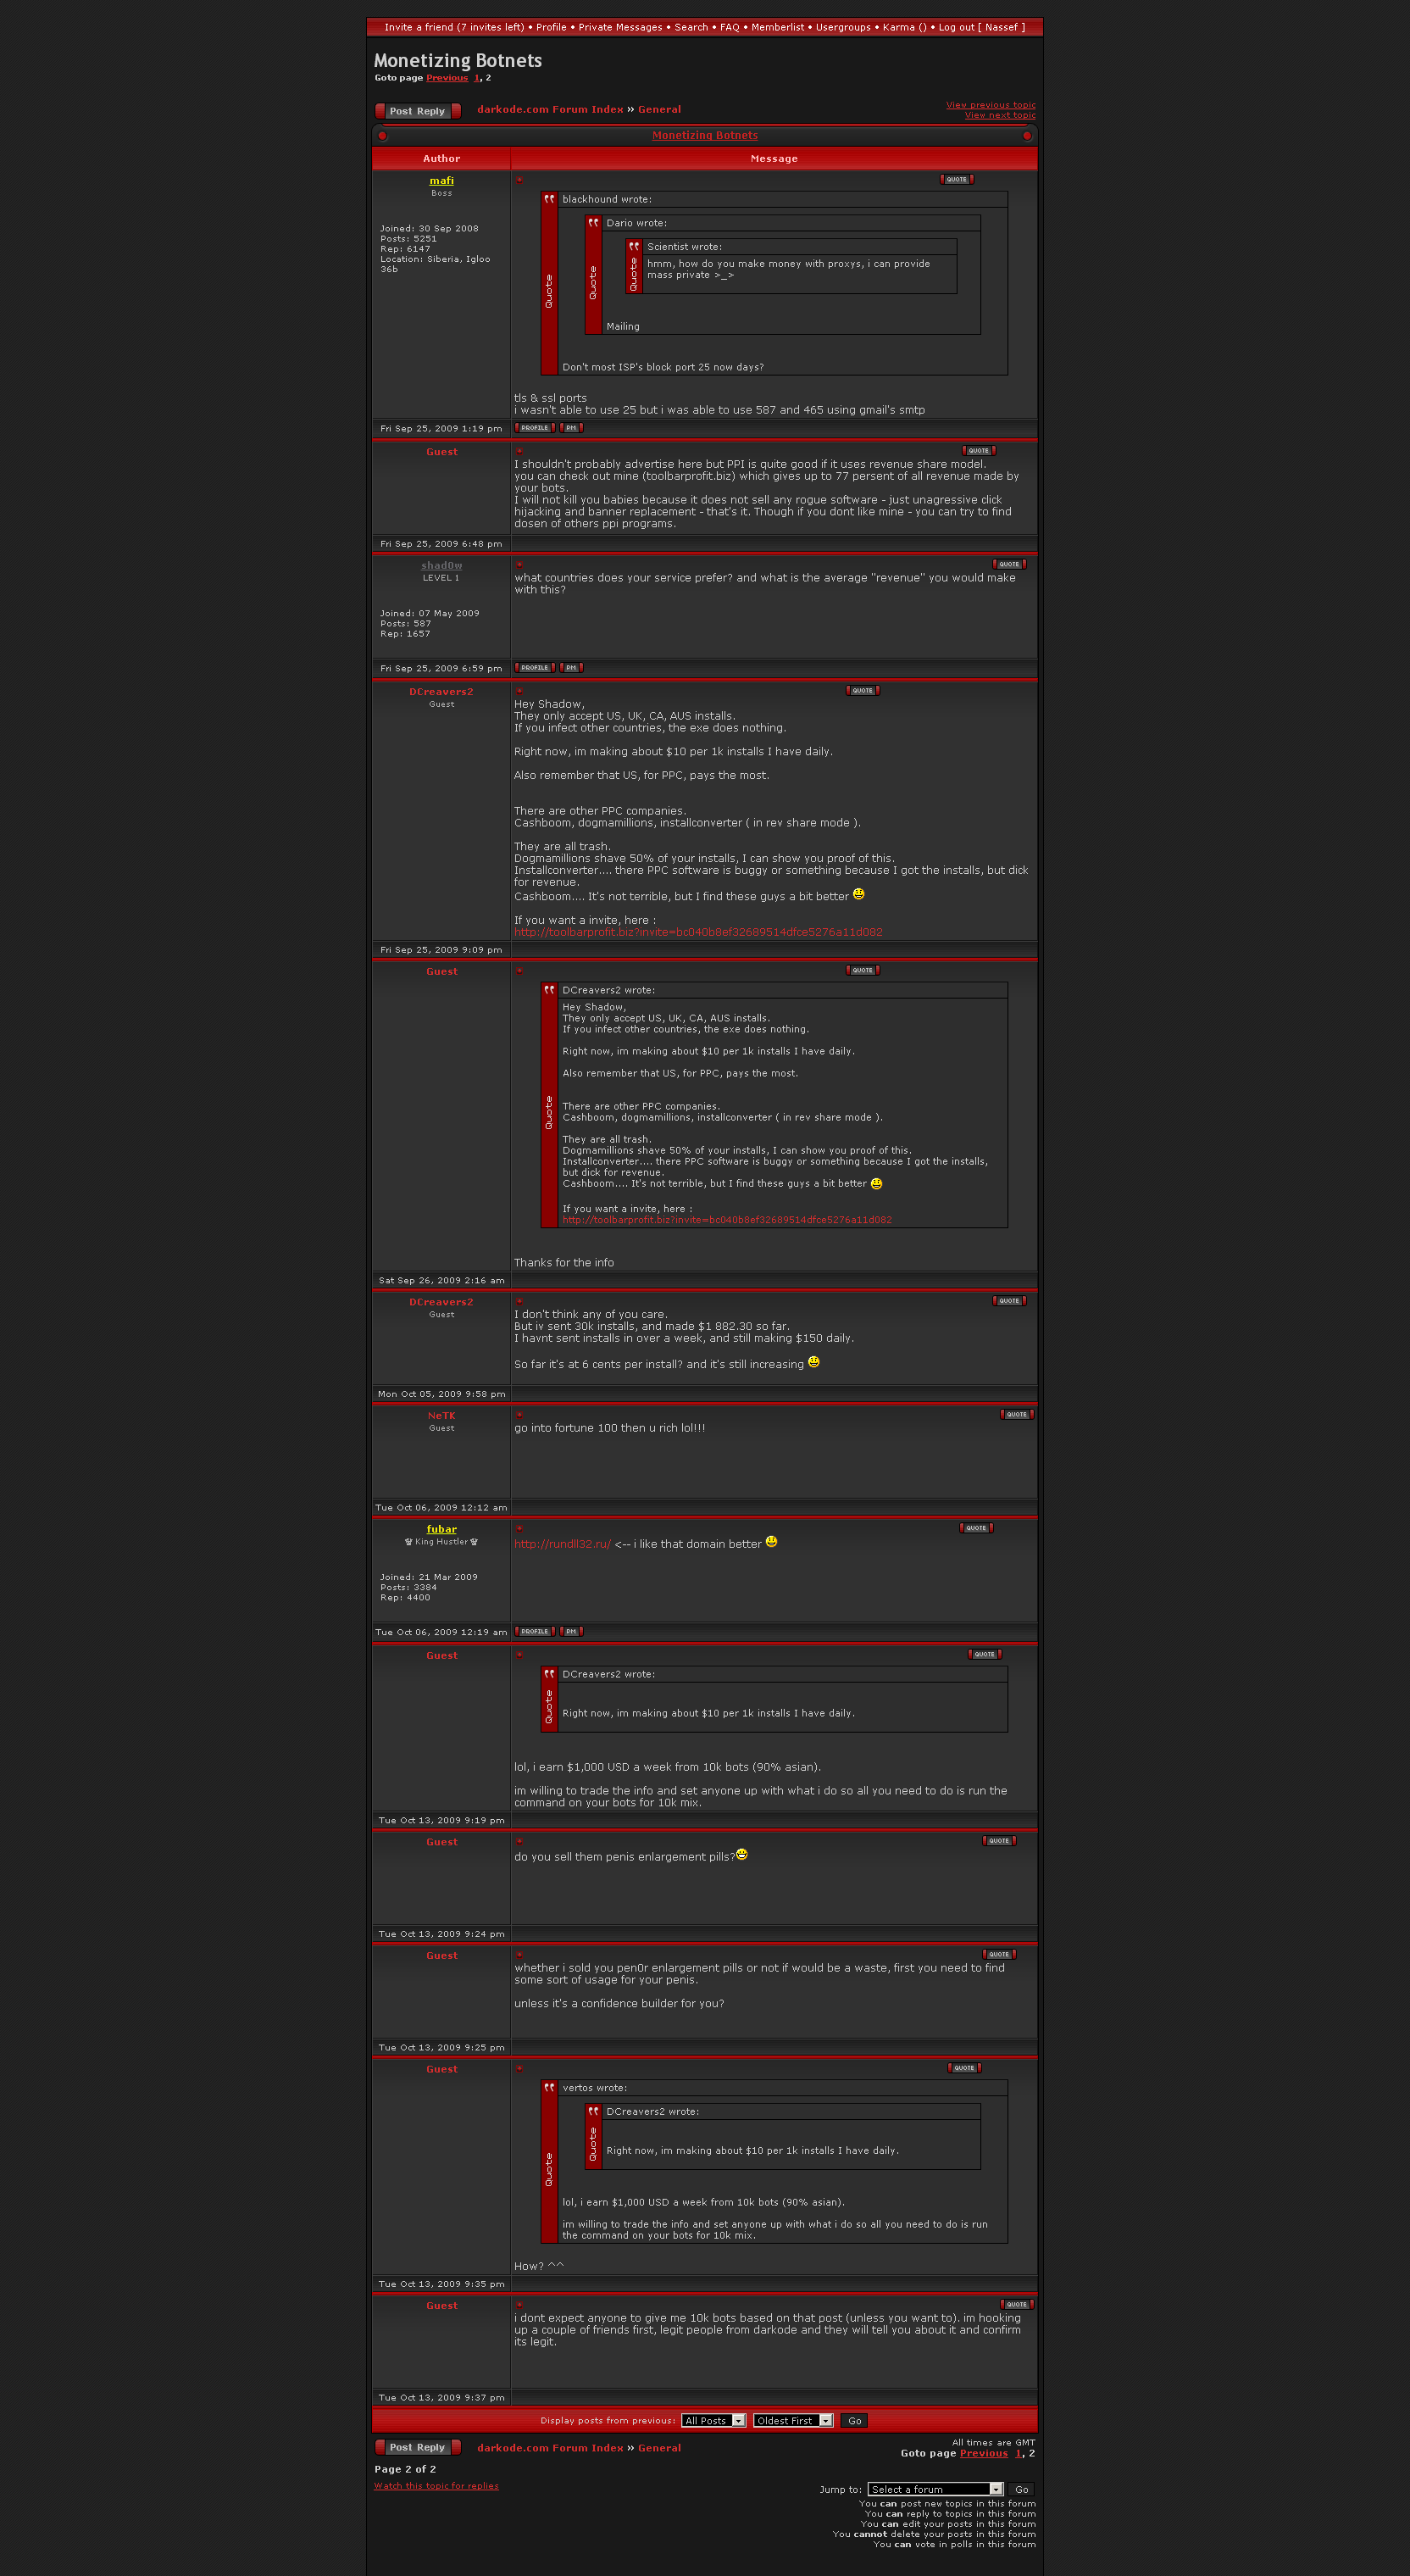Quote fubar's post with the rundll32 link
The height and width of the screenshot is (2576, 1410).
976,1528
